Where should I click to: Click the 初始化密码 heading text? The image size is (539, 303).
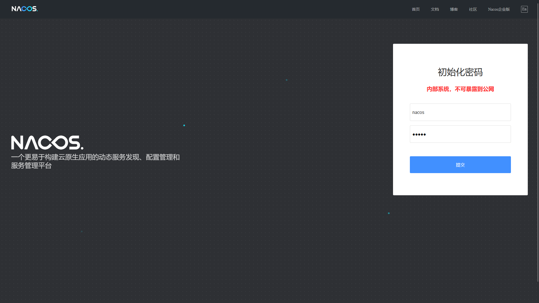point(460,72)
